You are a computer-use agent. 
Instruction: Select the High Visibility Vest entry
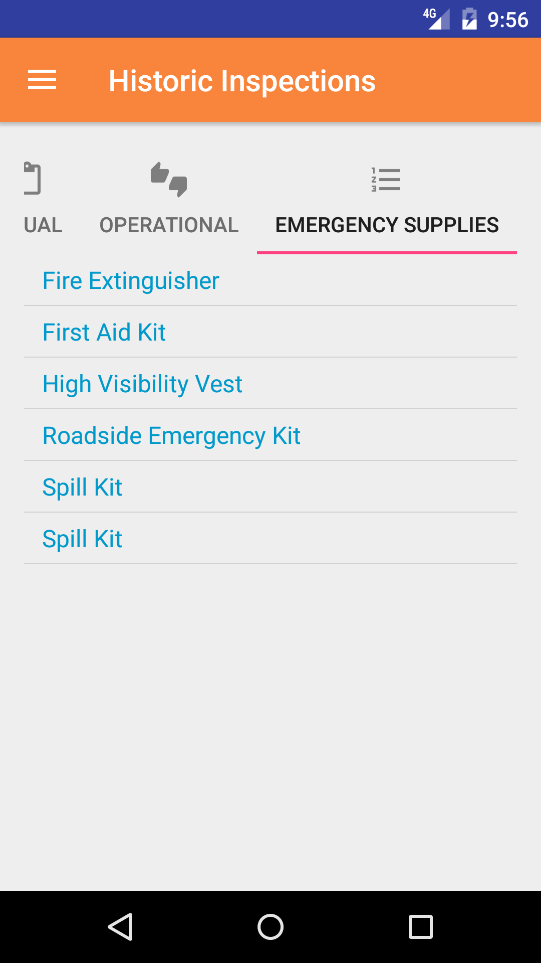pos(142,384)
